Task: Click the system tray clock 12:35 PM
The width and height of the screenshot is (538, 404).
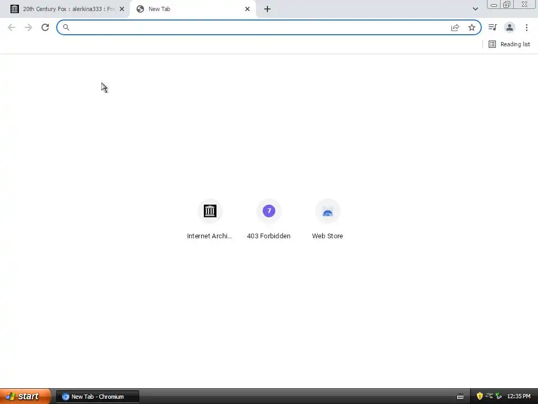Action: tap(519, 397)
